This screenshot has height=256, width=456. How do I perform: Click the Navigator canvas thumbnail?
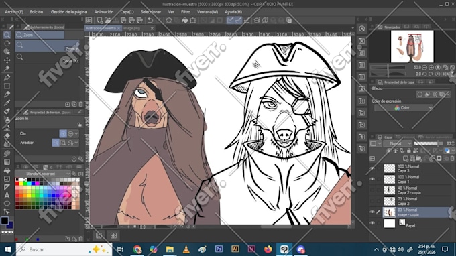coord(412,46)
